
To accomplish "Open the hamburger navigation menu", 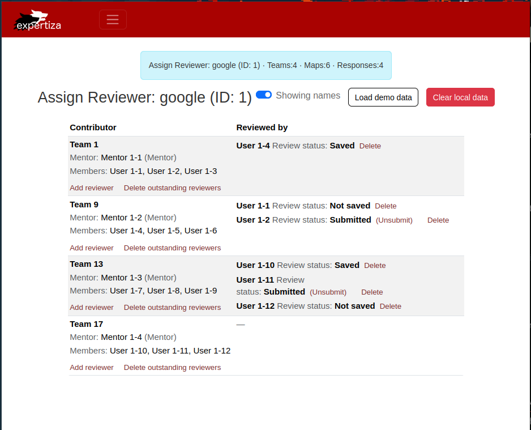I will click(113, 19).
